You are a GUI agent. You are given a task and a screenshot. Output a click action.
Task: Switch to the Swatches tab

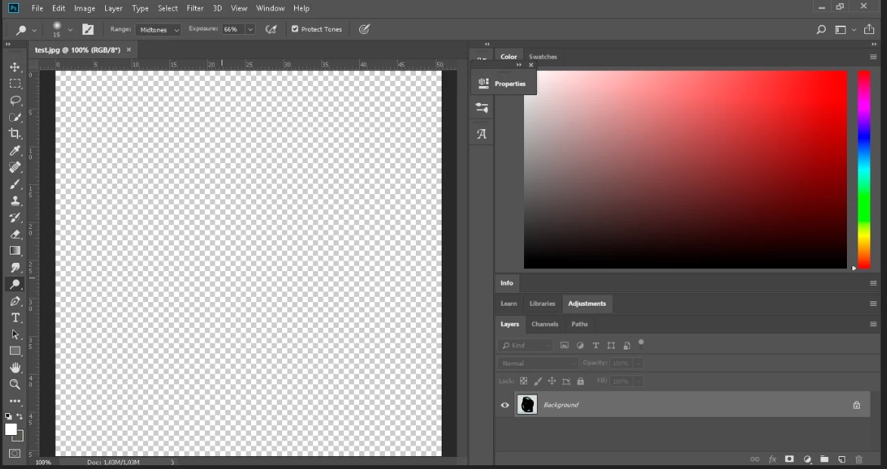click(542, 57)
